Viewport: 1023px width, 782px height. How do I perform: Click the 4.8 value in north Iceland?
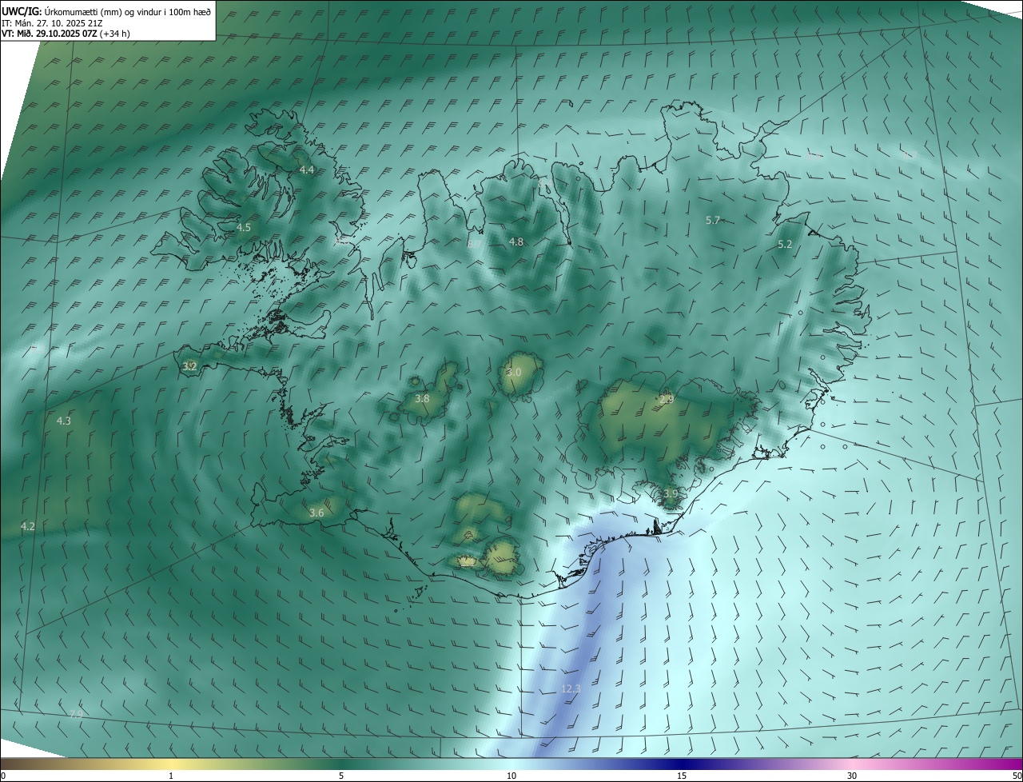pos(516,241)
